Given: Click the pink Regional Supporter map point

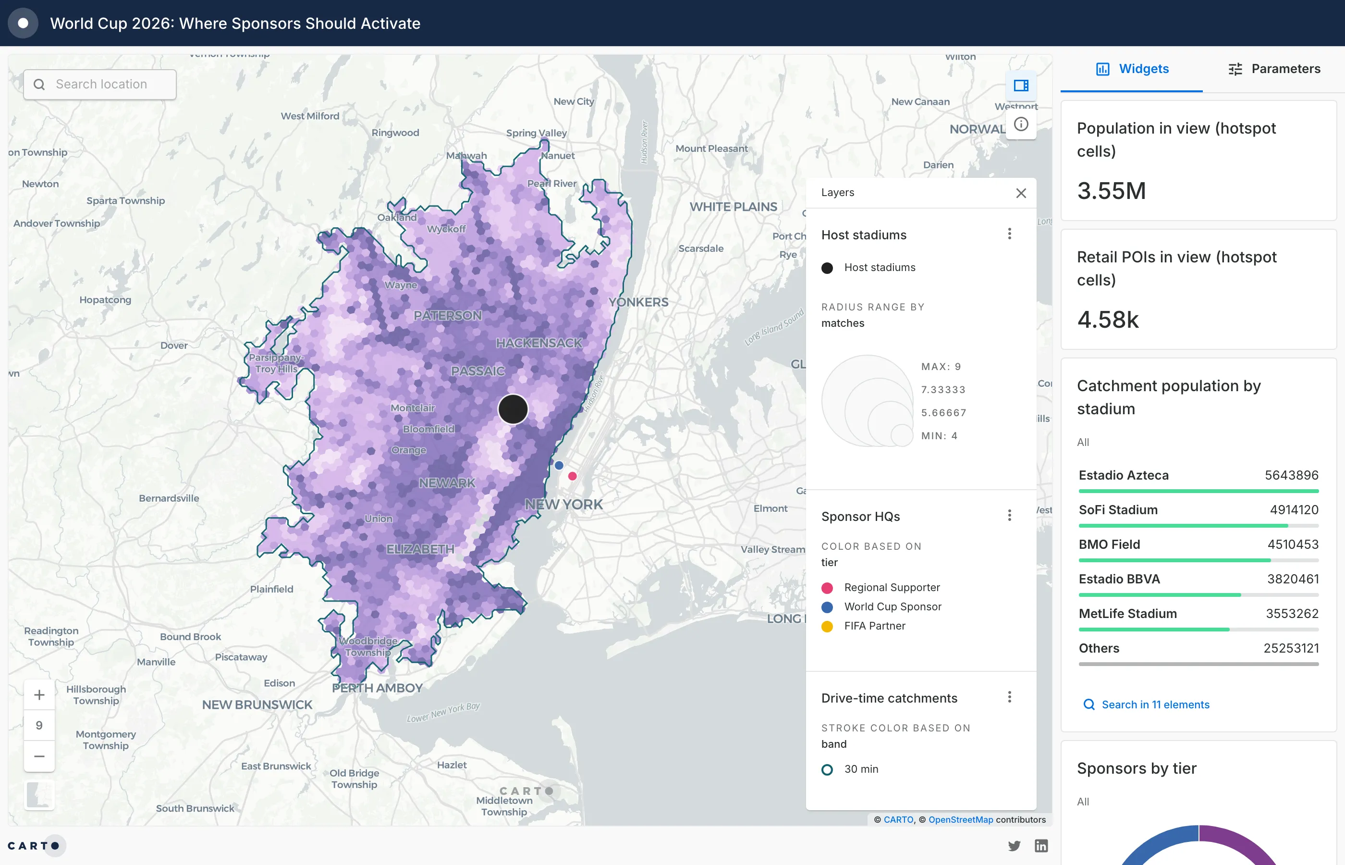Looking at the screenshot, I should pos(572,476).
